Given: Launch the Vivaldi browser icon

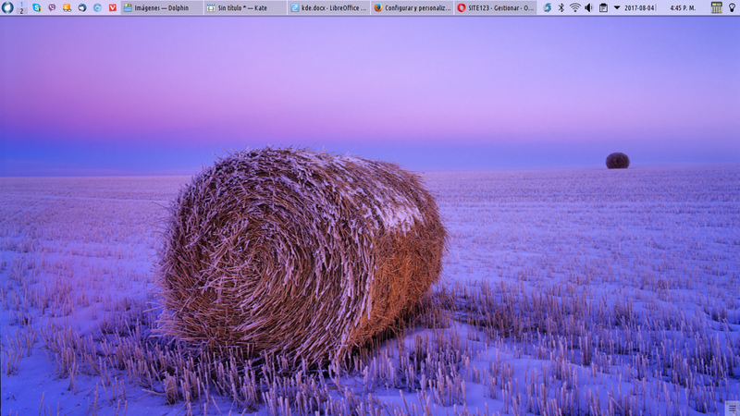Looking at the screenshot, I should click(x=113, y=7).
